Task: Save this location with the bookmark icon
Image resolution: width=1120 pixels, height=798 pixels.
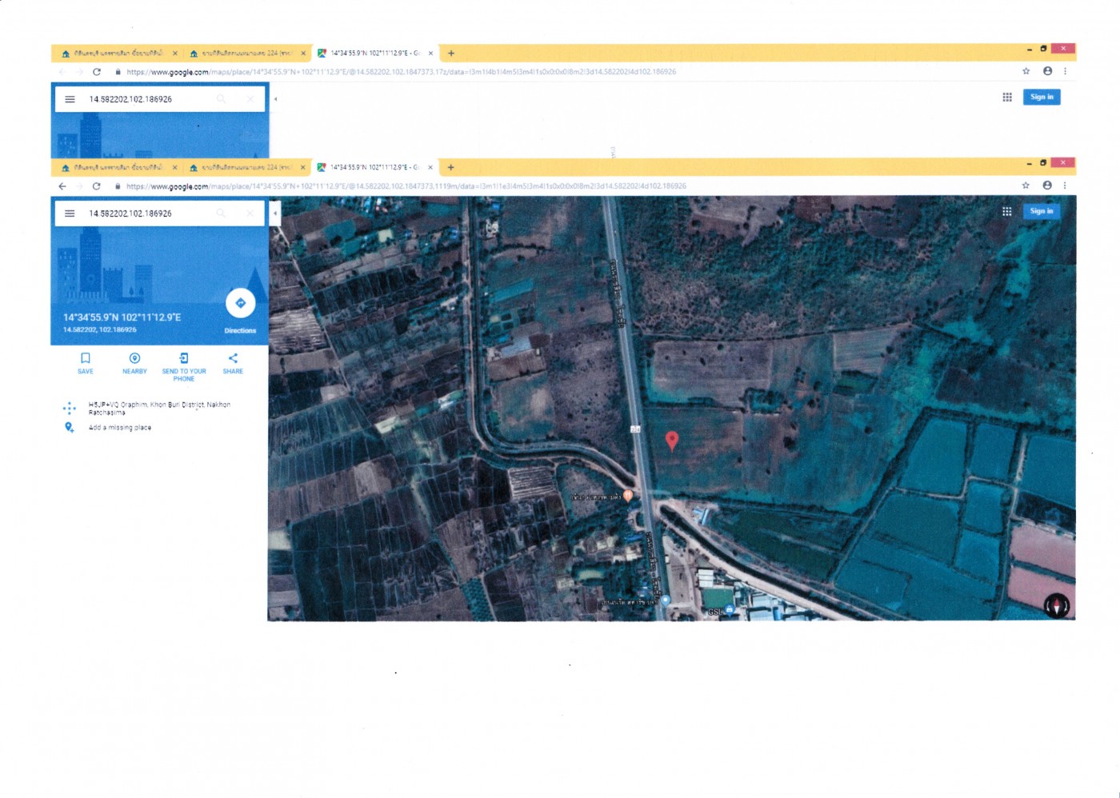Action: [86, 358]
